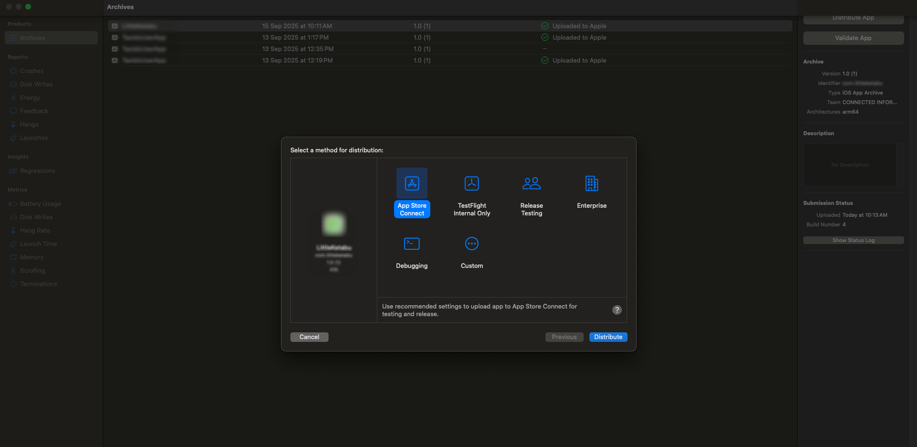Select the App Store Connect distribution icon
The width and height of the screenshot is (917, 447).
[x=412, y=184]
